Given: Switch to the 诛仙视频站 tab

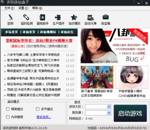Looking at the screenshot, I should click(48, 32).
